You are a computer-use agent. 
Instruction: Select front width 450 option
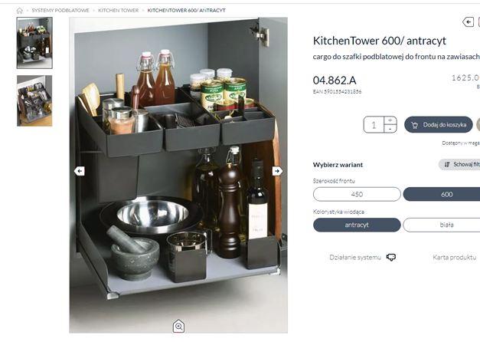(x=357, y=195)
